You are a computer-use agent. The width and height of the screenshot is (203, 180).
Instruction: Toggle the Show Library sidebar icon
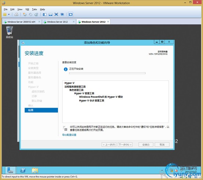click(x=45, y=14)
